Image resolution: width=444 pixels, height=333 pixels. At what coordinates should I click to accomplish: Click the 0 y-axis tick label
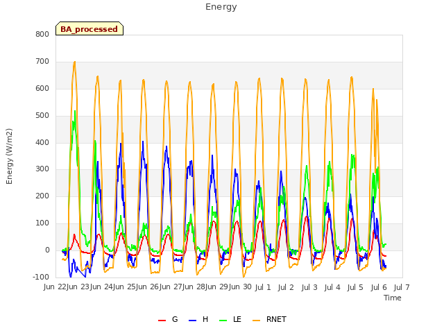pos(47,250)
